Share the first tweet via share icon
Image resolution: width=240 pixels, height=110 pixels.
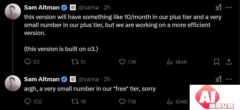tap(229, 62)
